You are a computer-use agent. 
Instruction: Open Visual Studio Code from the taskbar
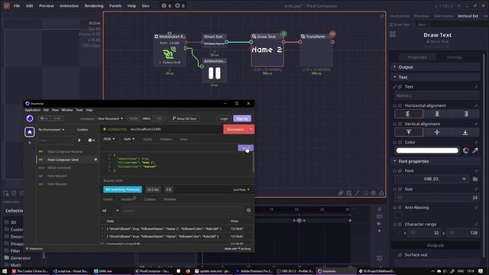pyautogui.click(x=71, y=271)
